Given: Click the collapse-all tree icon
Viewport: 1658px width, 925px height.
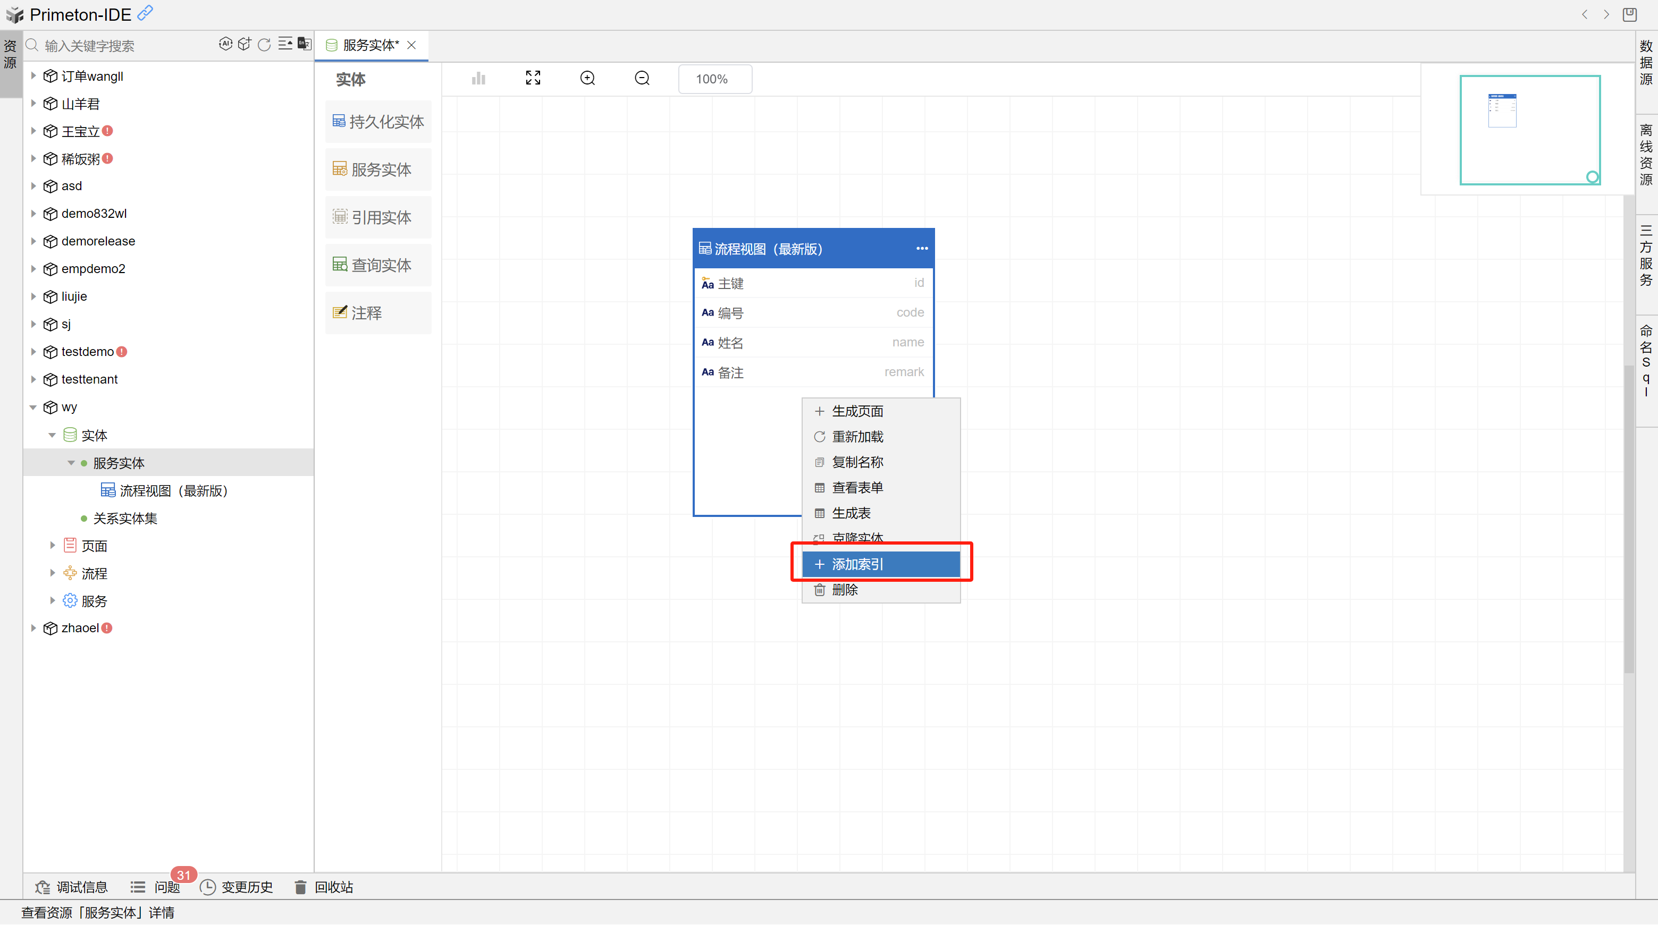Looking at the screenshot, I should 285,45.
